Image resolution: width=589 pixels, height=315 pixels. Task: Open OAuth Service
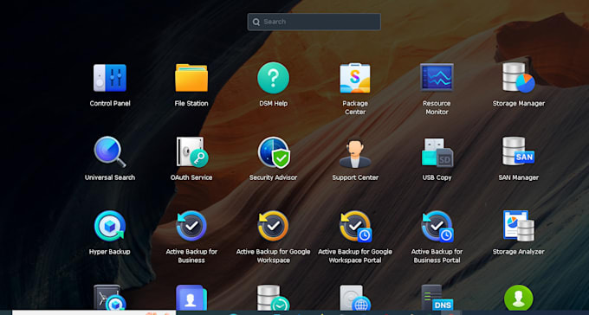pyautogui.click(x=192, y=151)
